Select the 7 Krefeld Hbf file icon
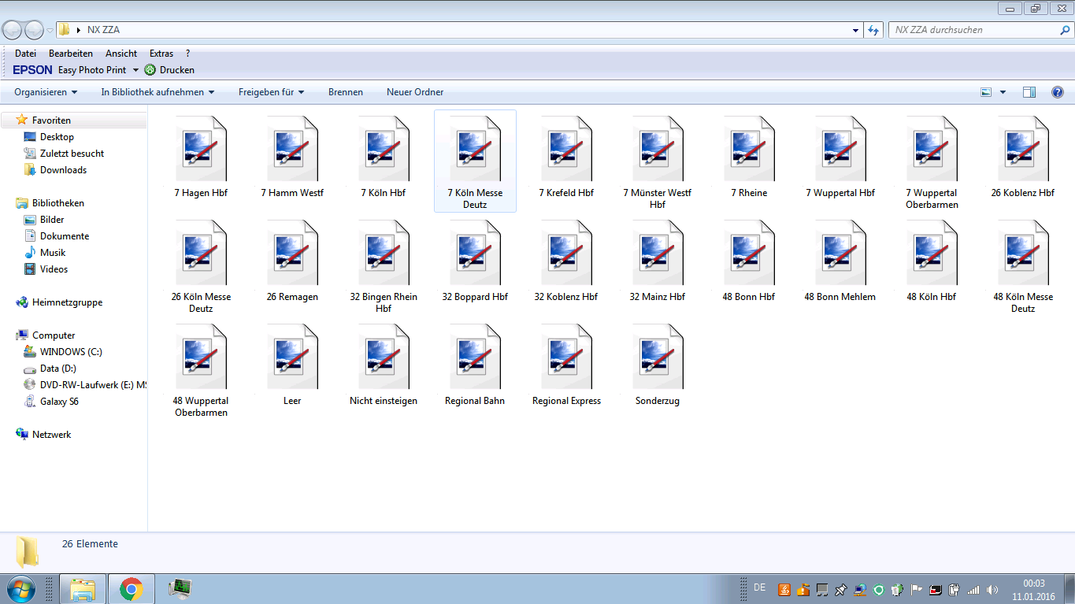The width and height of the screenshot is (1075, 604). click(x=566, y=149)
